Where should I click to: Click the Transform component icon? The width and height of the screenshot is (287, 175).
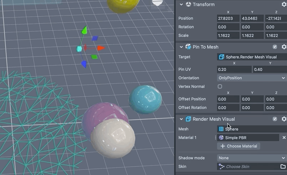pos(188,4)
